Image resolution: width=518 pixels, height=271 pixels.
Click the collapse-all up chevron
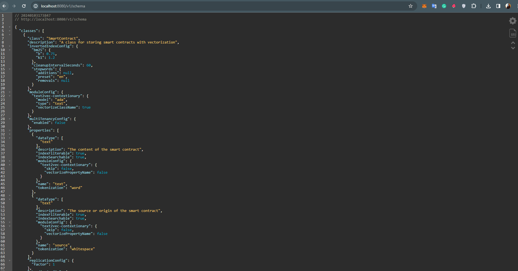tap(513, 43)
